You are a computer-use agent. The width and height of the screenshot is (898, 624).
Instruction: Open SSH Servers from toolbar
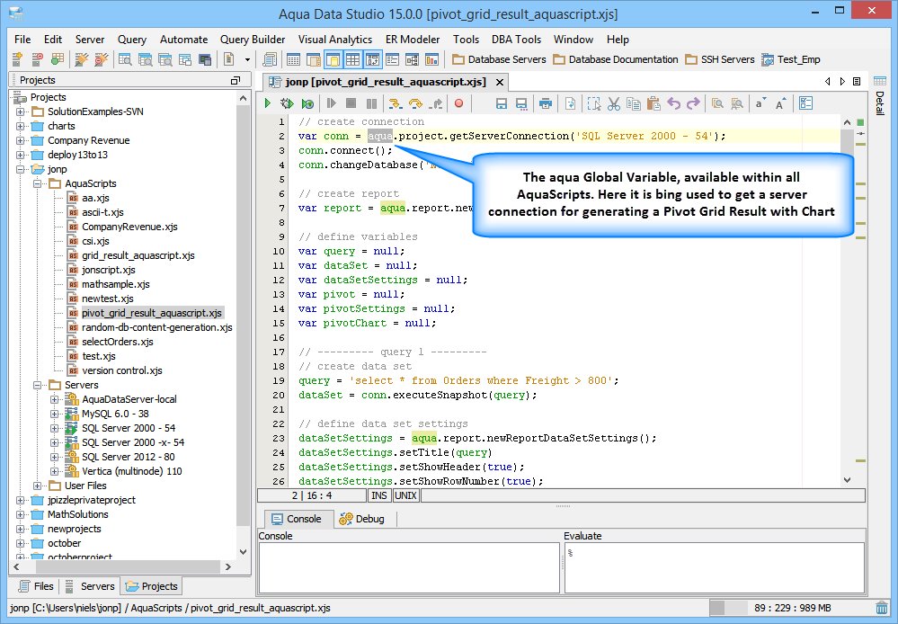pos(719,59)
